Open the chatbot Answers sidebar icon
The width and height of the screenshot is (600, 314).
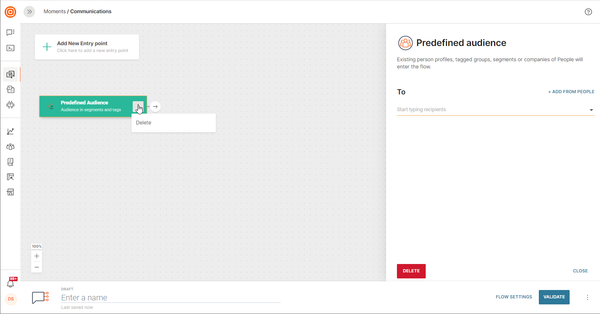coord(10,105)
